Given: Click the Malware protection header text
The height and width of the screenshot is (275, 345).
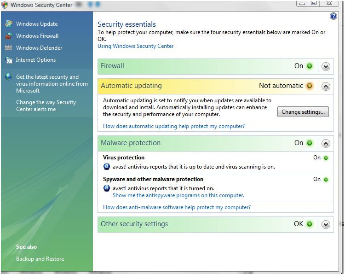Looking at the screenshot, I should (x=131, y=143).
